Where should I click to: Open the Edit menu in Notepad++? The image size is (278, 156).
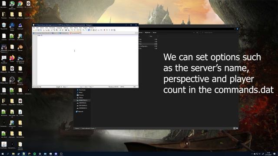coord(37,28)
